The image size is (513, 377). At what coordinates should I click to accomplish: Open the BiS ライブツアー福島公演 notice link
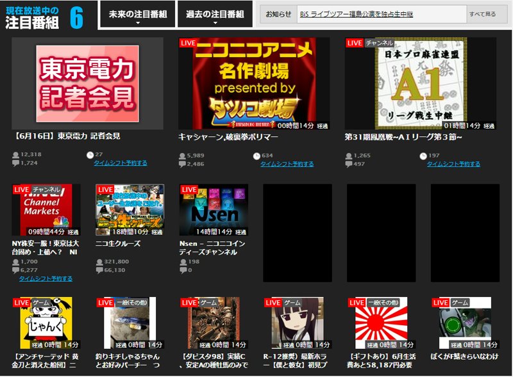click(x=357, y=14)
